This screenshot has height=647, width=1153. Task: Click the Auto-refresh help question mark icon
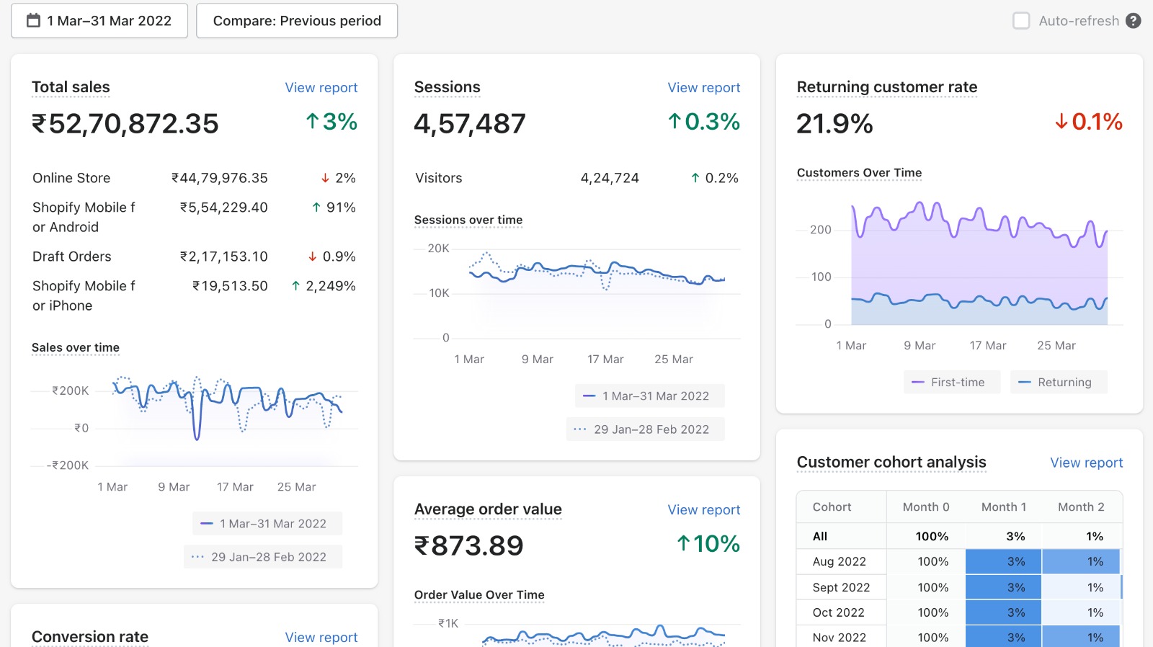point(1134,21)
